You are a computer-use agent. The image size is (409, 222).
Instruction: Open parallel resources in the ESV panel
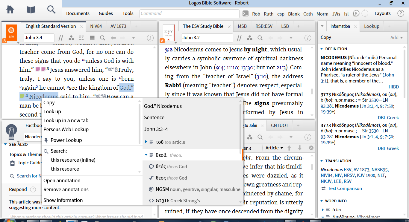pyautogui.click(x=61, y=38)
